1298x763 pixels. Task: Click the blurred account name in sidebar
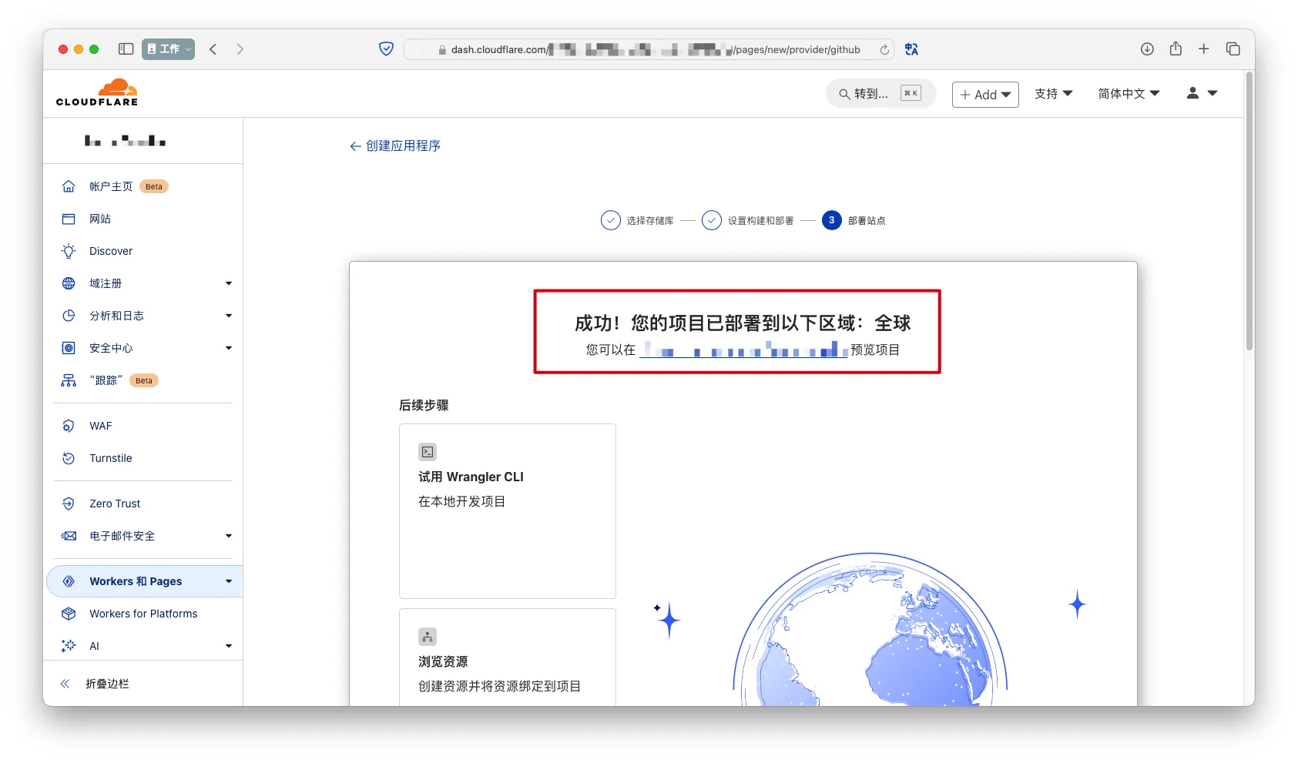(126, 141)
